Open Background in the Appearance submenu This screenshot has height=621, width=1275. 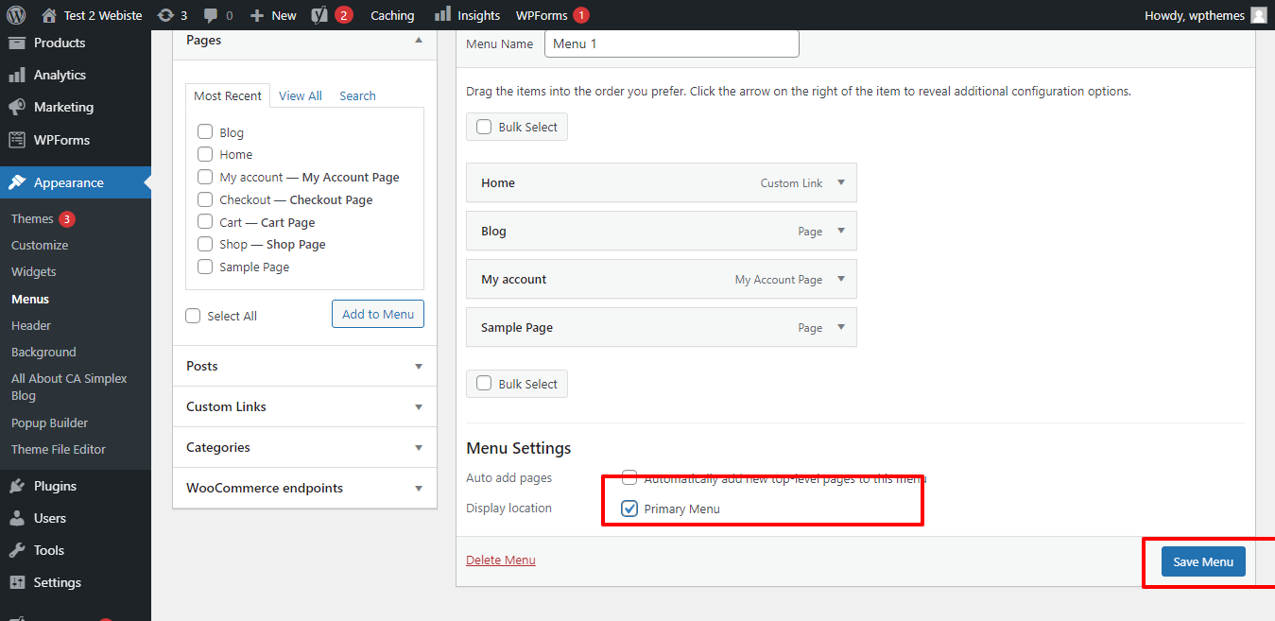[43, 352]
